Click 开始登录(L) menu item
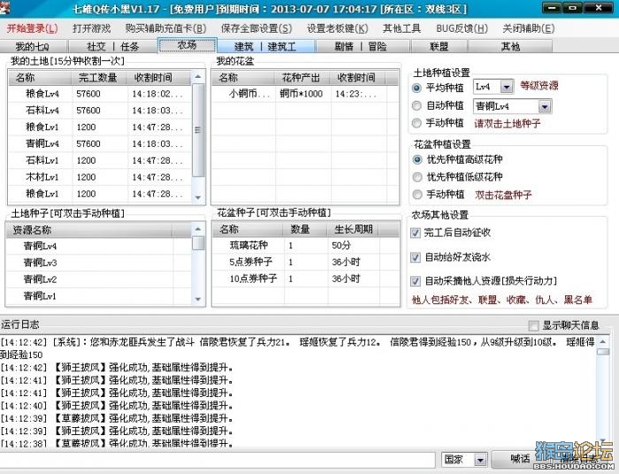 coord(32,28)
